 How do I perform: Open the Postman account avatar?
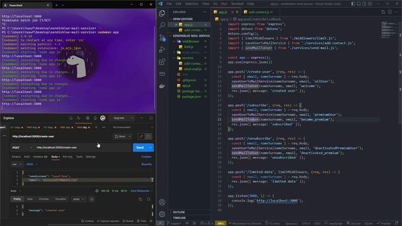pyautogui.click(x=103, y=118)
